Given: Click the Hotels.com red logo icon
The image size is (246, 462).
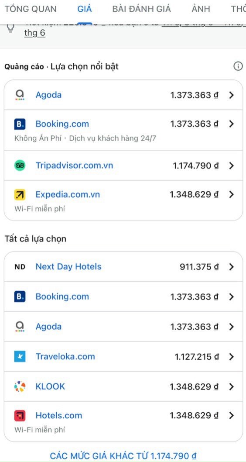Looking at the screenshot, I should tap(20, 416).
